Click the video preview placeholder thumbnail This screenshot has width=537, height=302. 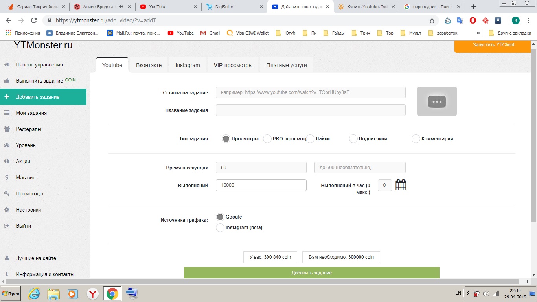coord(437,101)
